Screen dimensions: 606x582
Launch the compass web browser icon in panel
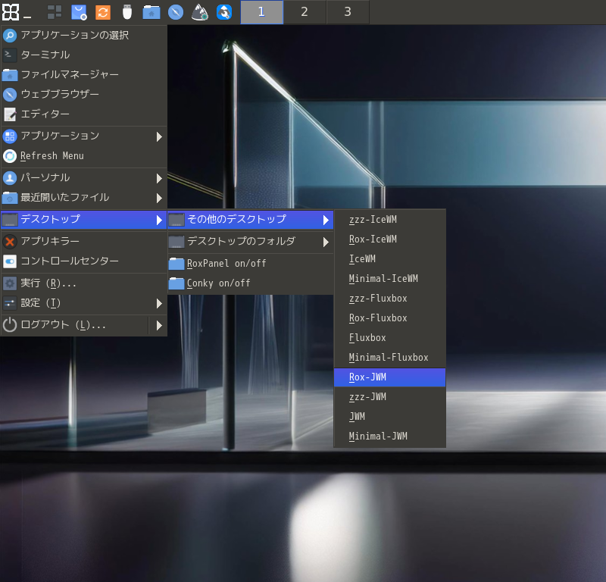pyautogui.click(x=176, y=12)
